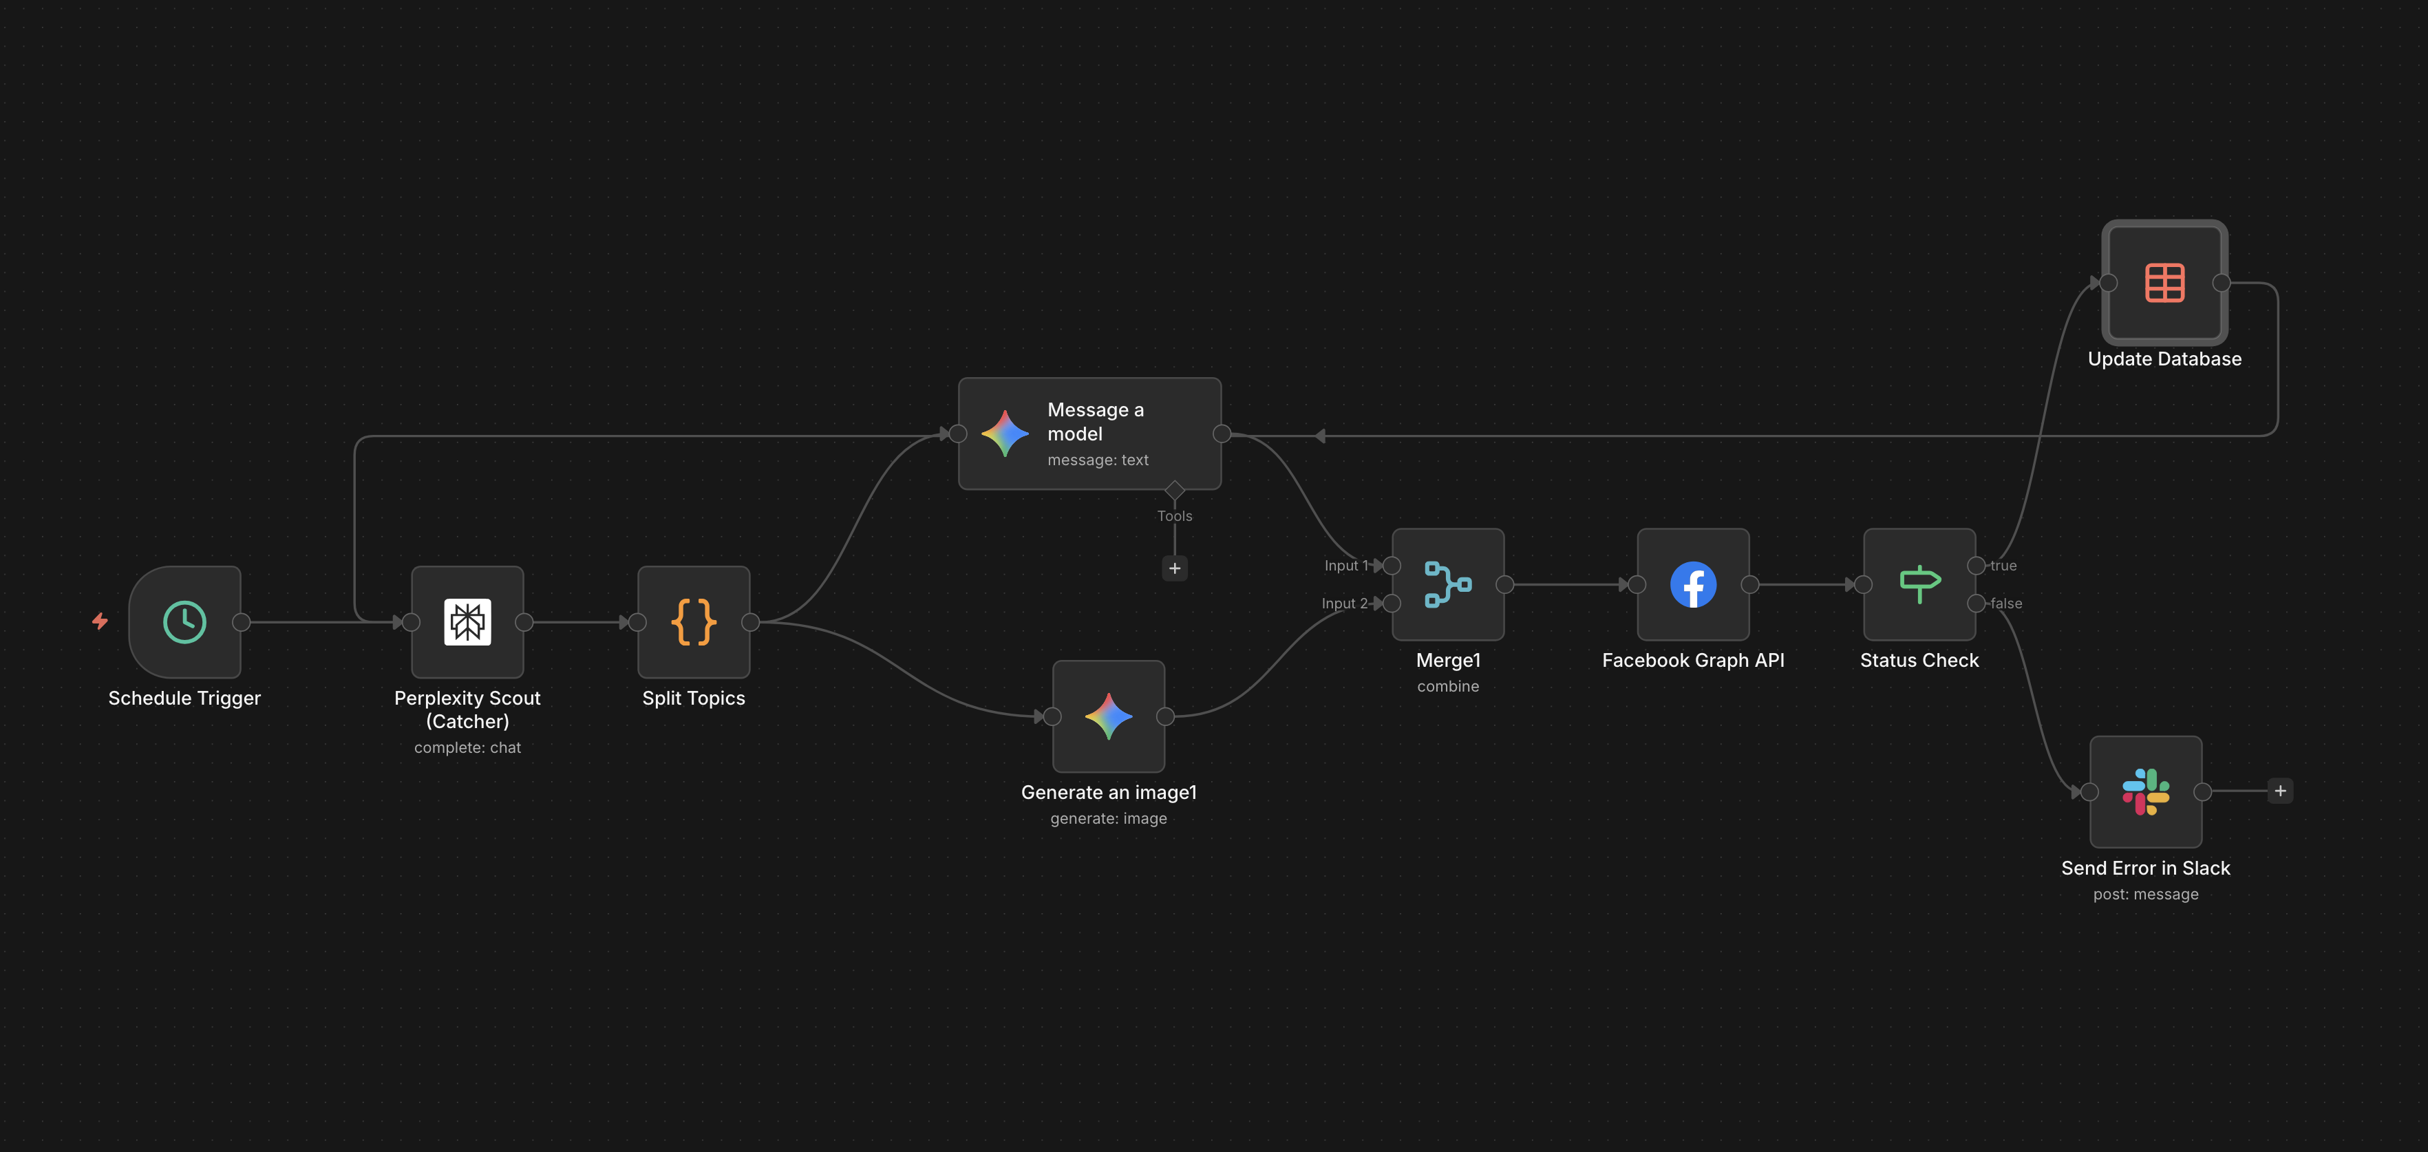The height and width of the screenshot is (1152, 2428).
Task: Select the Slack icon on Send Error node
Action: (2146, 791)
